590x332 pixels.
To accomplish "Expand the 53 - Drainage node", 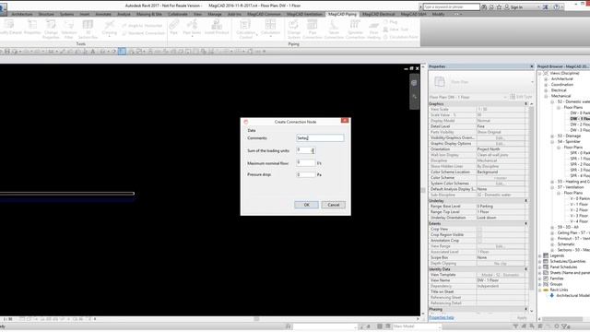I will point(552,136).
